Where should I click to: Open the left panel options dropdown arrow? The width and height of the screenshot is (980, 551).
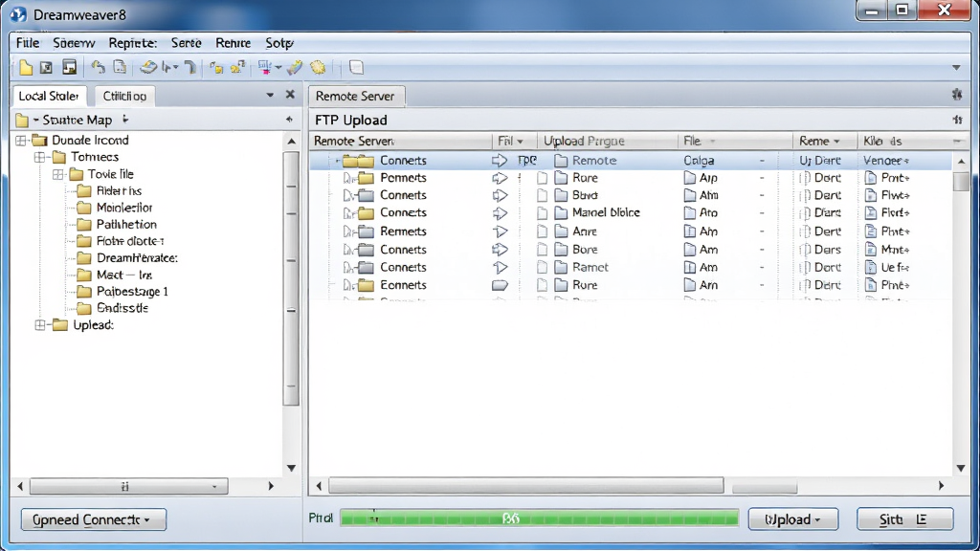coord(270,95)
